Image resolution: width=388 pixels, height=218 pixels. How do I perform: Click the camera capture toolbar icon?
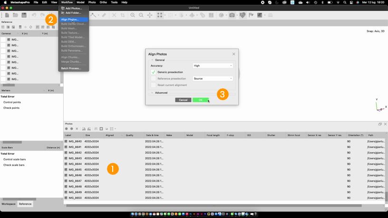232,15
